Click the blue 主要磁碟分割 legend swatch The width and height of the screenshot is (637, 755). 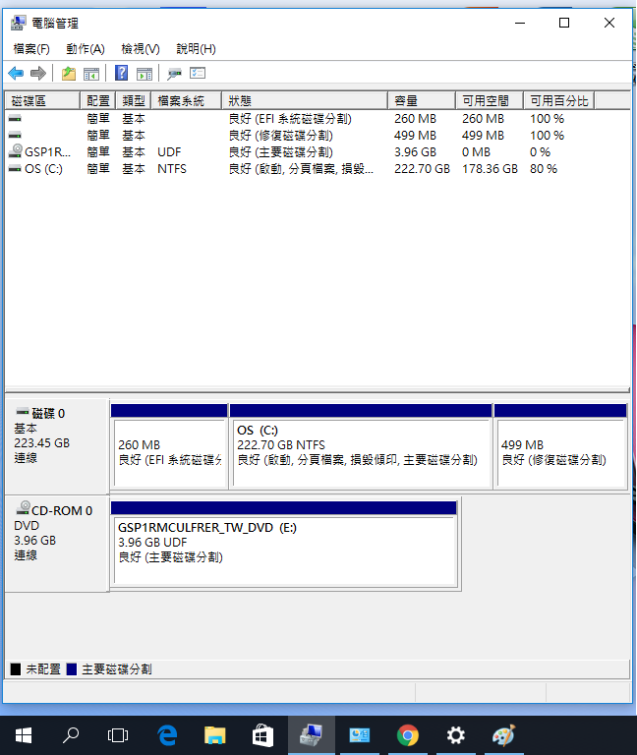[x=71, y=668]
